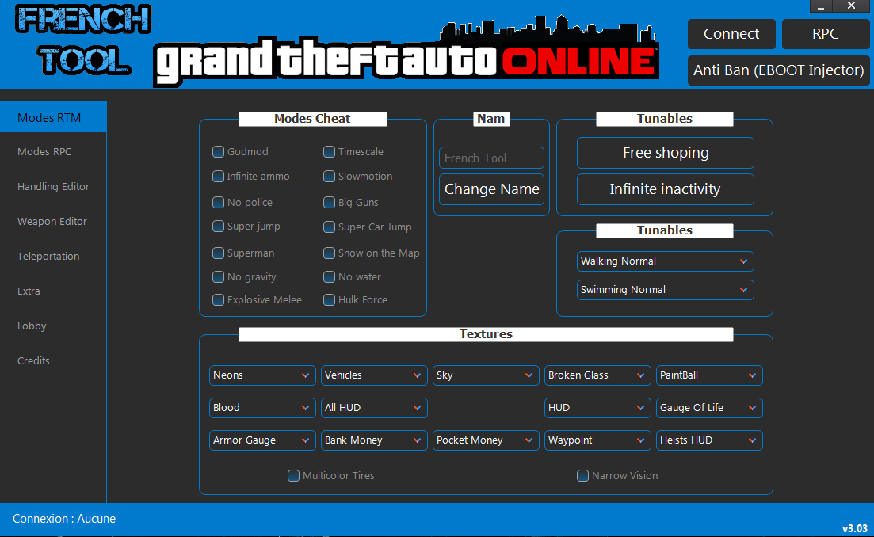Enable Multicolor Tires checkbox
The image size is (874, 537).
(293, 476)
